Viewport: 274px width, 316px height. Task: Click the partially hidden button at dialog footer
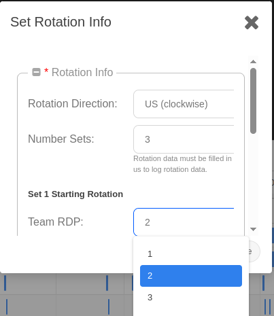(254, 251)
